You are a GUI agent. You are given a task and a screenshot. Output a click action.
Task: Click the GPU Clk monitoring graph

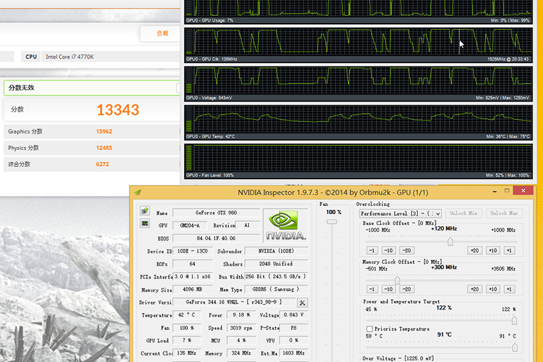(x=359, y=45)
